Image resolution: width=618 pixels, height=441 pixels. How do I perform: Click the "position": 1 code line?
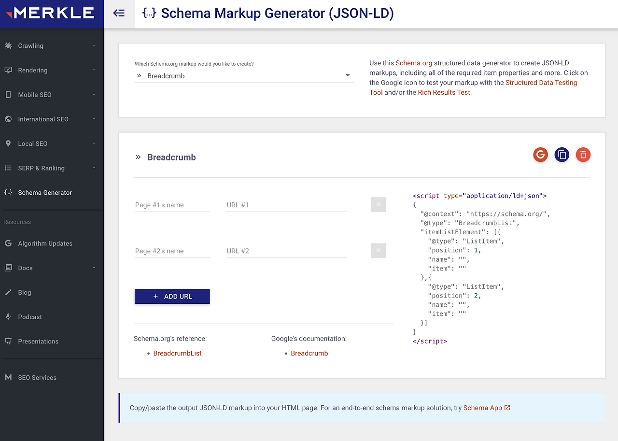click(454, 250)
